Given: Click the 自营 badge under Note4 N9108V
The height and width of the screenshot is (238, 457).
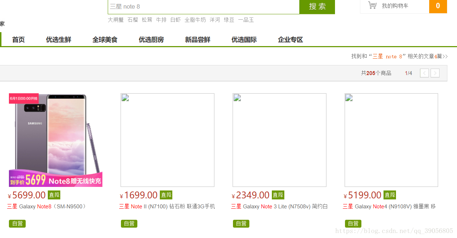Looking at the screenshot, I should [x=353, y=224].
